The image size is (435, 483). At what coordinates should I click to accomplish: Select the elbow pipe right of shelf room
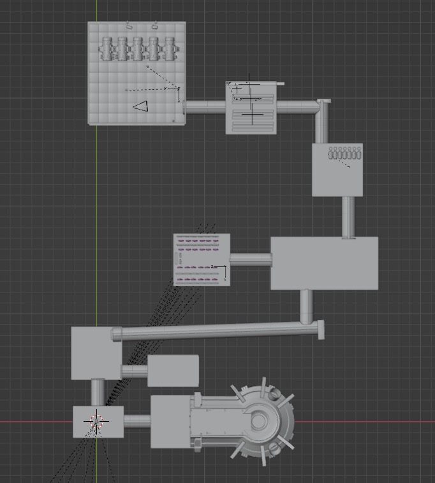[322, 121]
